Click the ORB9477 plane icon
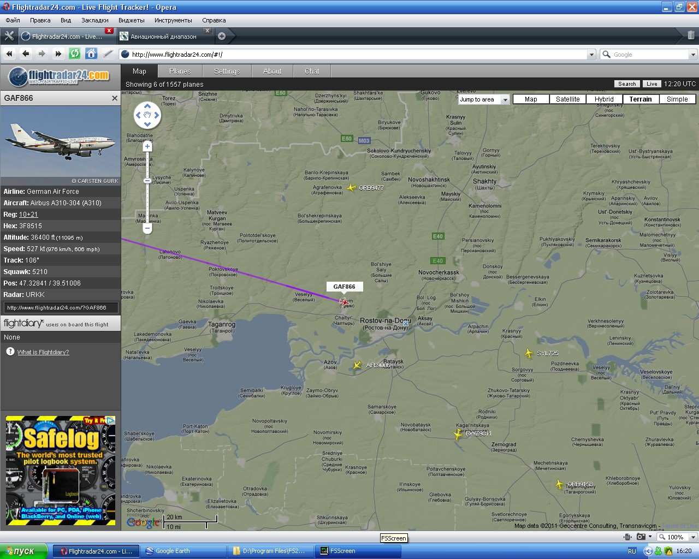Screen dimensions: 699x559 [x=352, y=188]
